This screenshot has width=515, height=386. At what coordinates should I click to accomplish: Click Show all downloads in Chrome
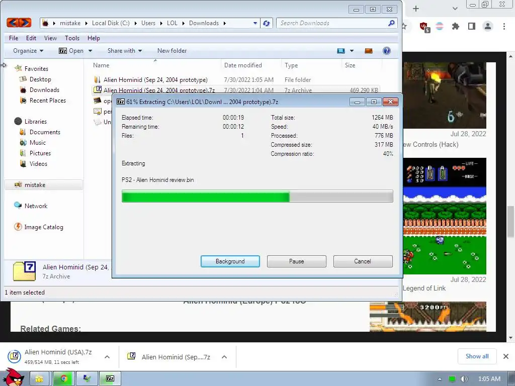pyautogui.click(x=477, y=356)
